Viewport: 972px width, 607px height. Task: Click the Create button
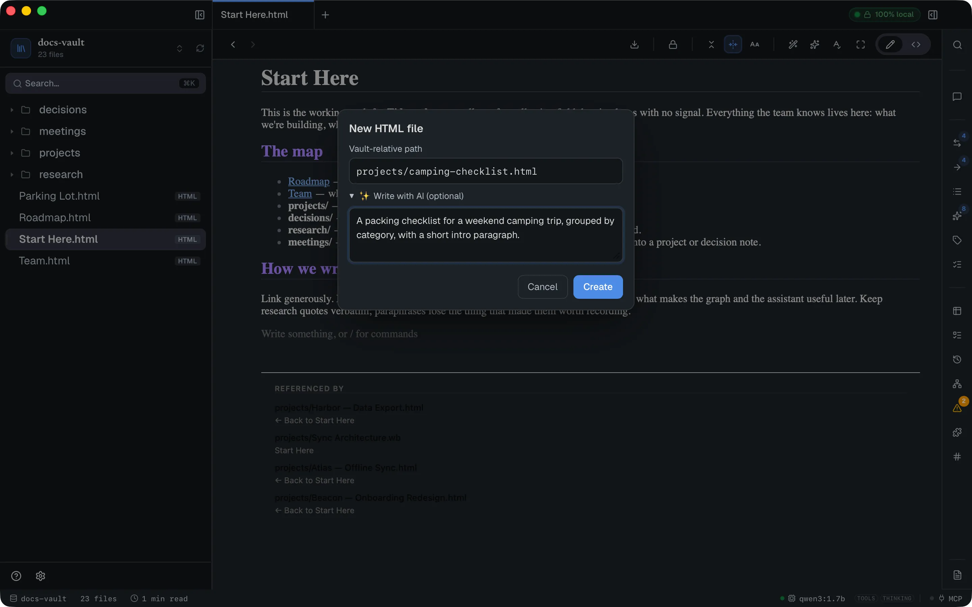point(598,287)
